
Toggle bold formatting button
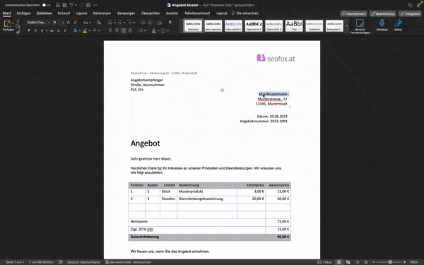tap(29, 30)
